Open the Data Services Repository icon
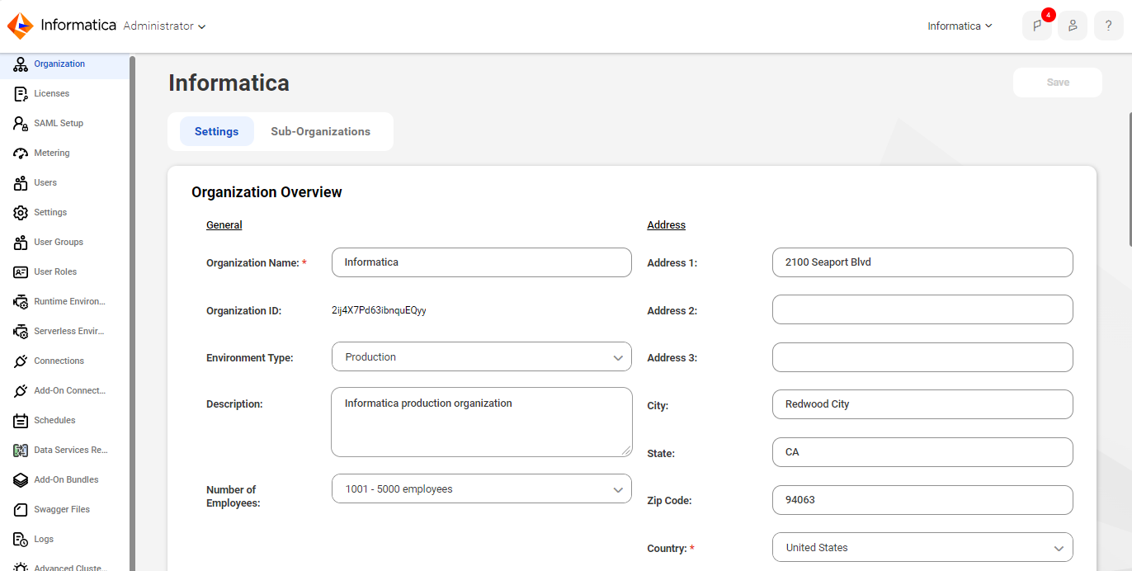This screenshot has height=571, width=1132. [21, 451]
